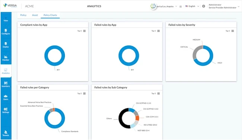Screen dimensions: 242x140
Task: Switch to the Policy tab
Action: [23, 15]
